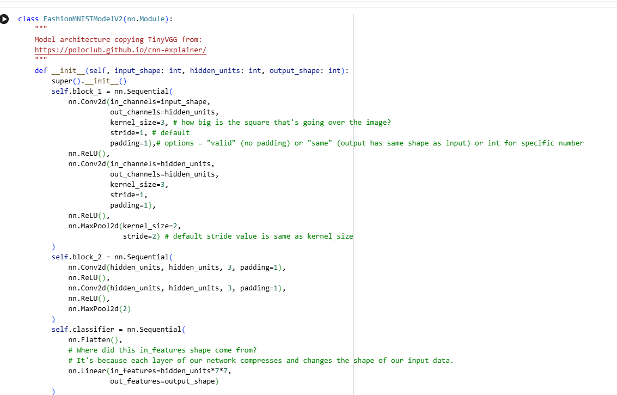Click 'Model architecture copying TinyVGG' docstring text
This screenshot has height=395, width=617.
pos(118,40)
